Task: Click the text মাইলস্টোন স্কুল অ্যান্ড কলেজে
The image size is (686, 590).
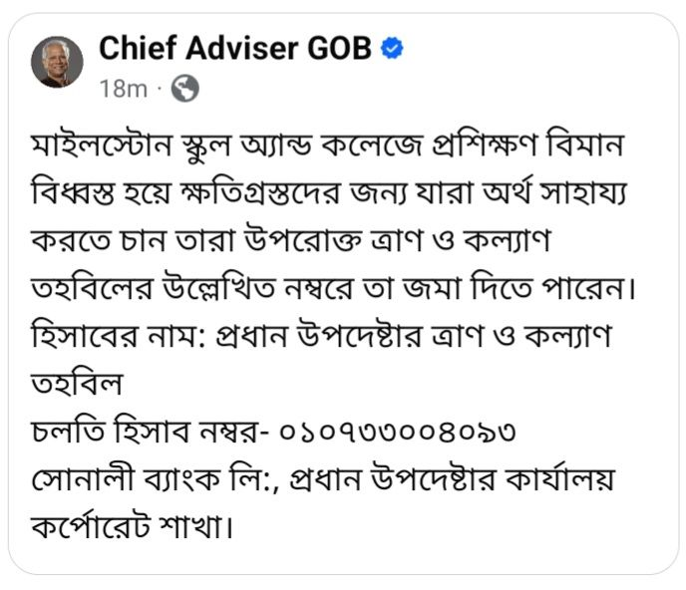Action: [x=201, y=148]
